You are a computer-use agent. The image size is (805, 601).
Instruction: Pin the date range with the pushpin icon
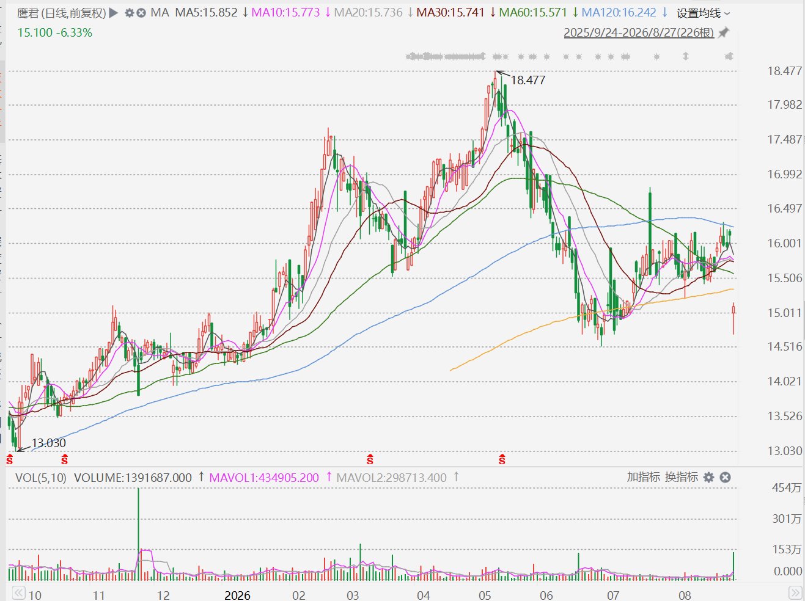click(724, 32)
